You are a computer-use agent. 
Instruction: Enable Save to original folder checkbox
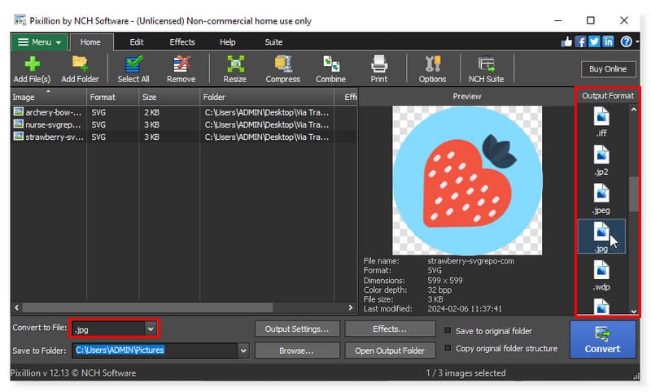448,331
